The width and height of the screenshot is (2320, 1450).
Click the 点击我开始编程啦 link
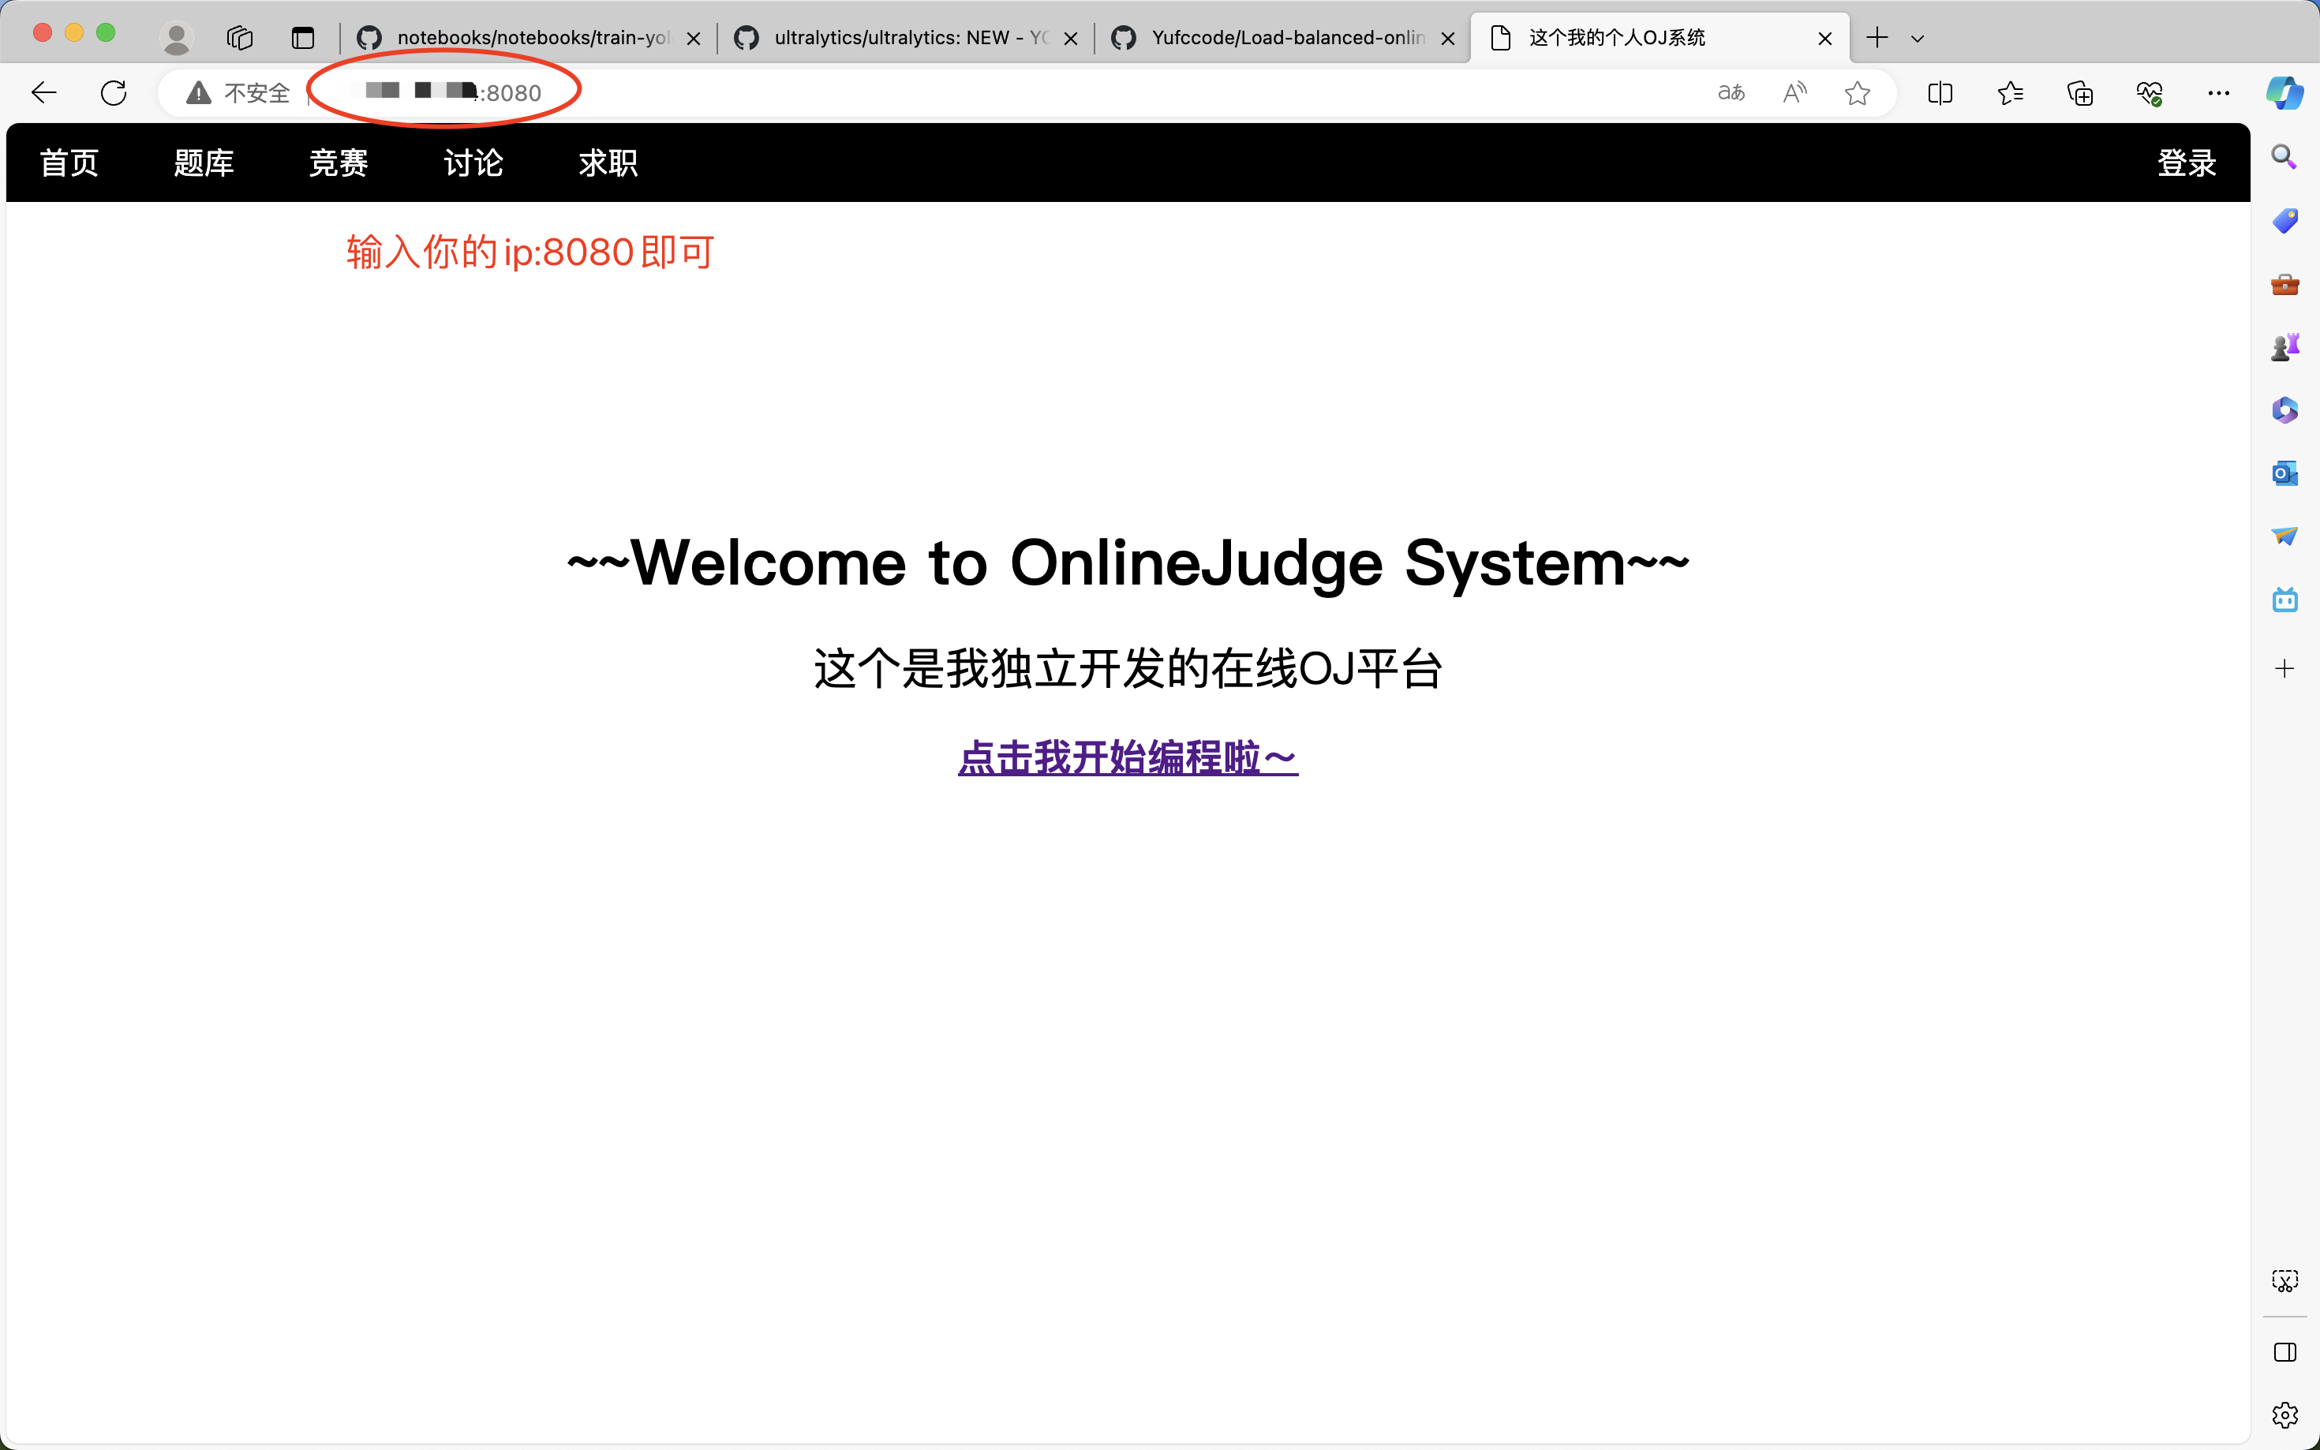(1127, 757)
